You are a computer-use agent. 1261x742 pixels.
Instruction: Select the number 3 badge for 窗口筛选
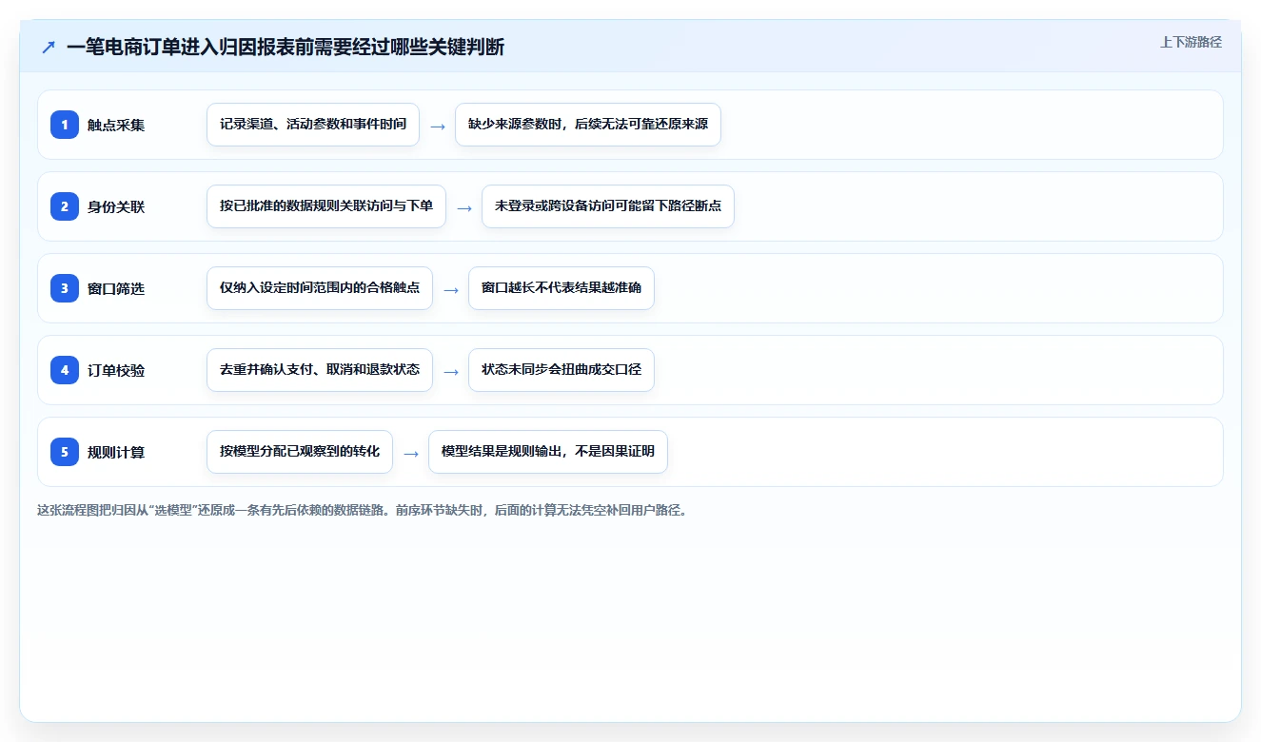65,288
